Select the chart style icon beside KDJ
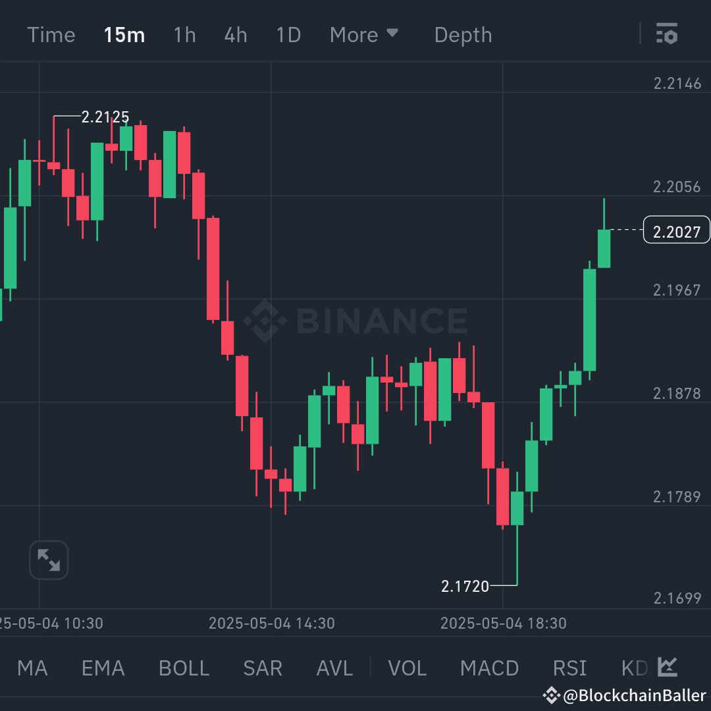 (x=668, y=667)
